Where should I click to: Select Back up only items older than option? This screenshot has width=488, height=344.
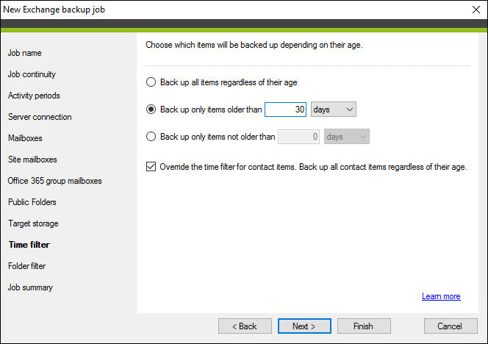point(151,110)
